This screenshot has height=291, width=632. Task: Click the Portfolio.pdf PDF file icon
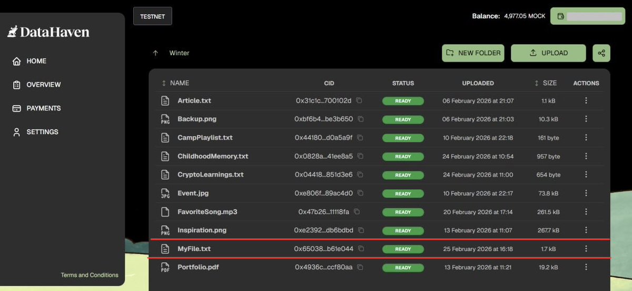165,267
